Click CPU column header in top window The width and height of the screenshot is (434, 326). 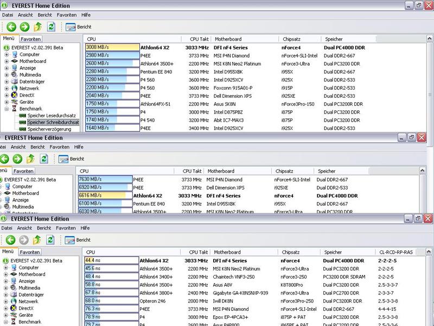133,39
